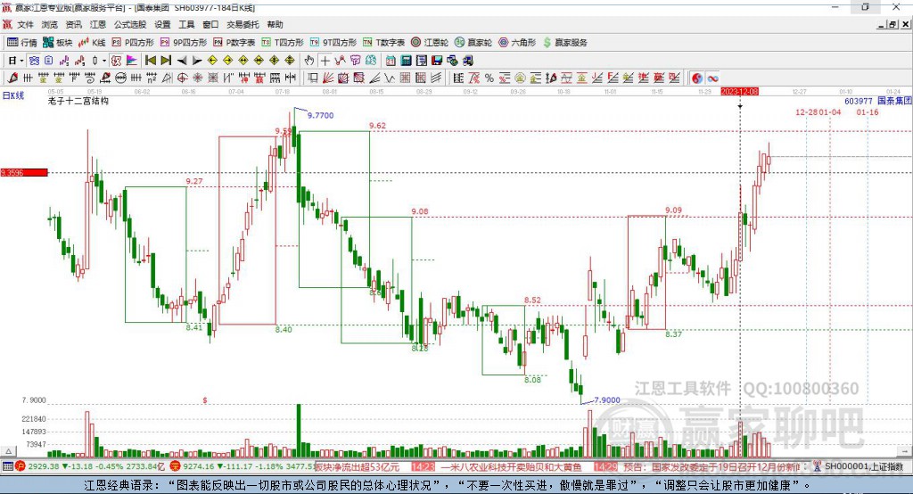Screen dimensions: 913x494
Task: Open the 江恩轮 Gann wheel
Action: pyautogui.click(x=430, y=43)
